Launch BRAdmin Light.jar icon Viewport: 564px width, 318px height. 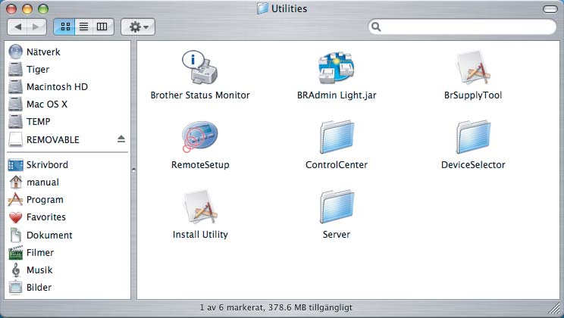[x=337, y=67]
